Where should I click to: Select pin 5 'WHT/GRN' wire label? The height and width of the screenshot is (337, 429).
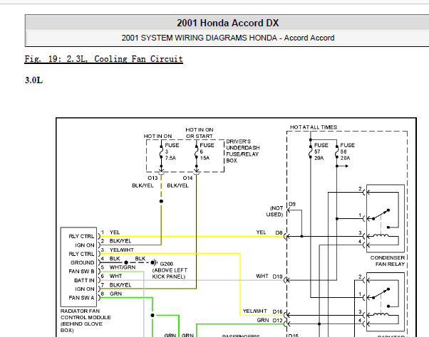pos(123,267)
